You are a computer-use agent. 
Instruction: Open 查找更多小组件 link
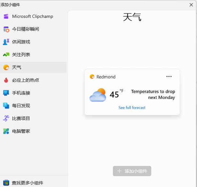(x=28, y=183)
